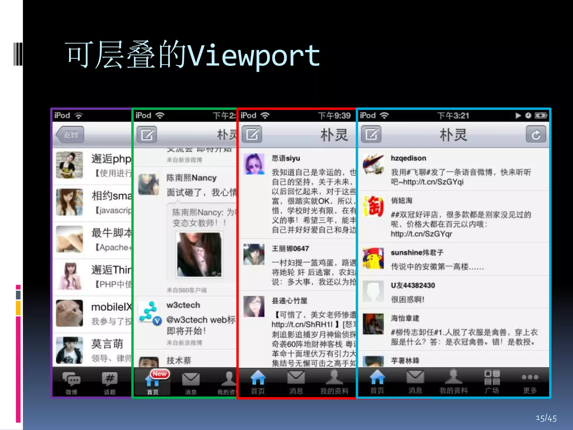This screenshot has width=573, height=430.
Task: Click username sunshine炜君子
Action: 417,253
